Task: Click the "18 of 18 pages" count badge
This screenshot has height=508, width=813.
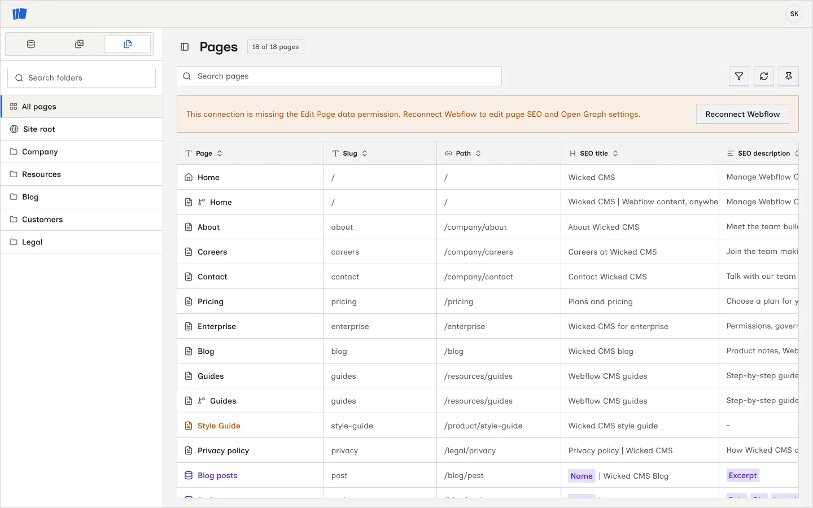Action: 276,47
